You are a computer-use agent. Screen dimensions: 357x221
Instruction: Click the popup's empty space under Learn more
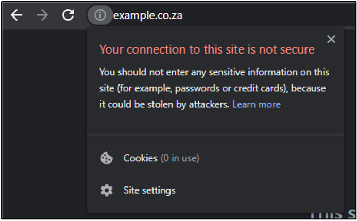coord(215,122)
